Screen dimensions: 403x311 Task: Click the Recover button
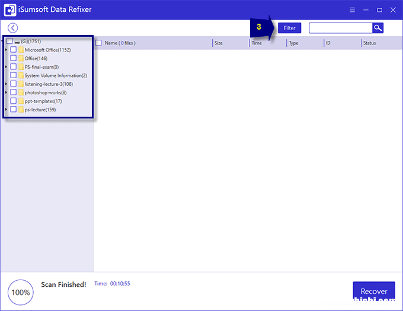[x=374, y=291]
